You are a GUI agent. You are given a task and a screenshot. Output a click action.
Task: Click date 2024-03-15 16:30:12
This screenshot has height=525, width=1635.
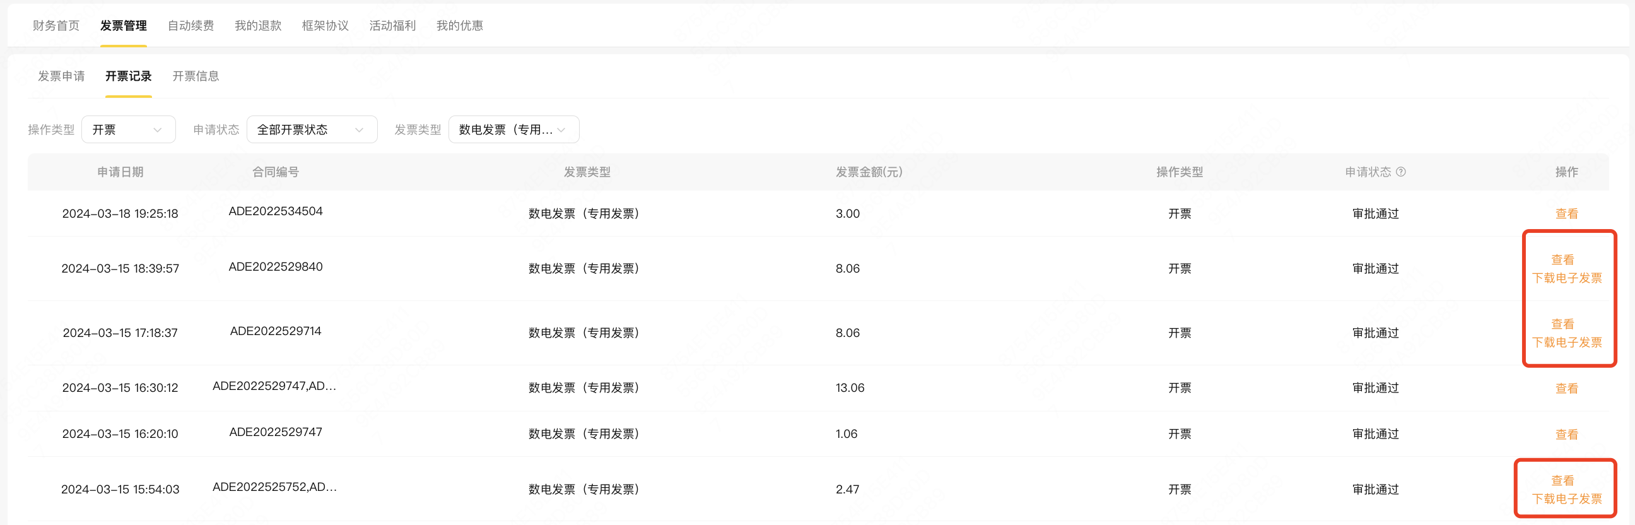(120, 388)
